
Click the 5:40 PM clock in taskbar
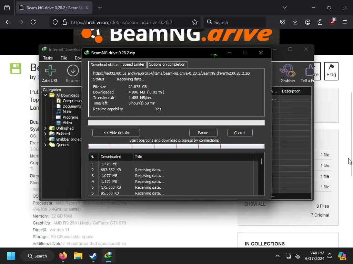316,253
